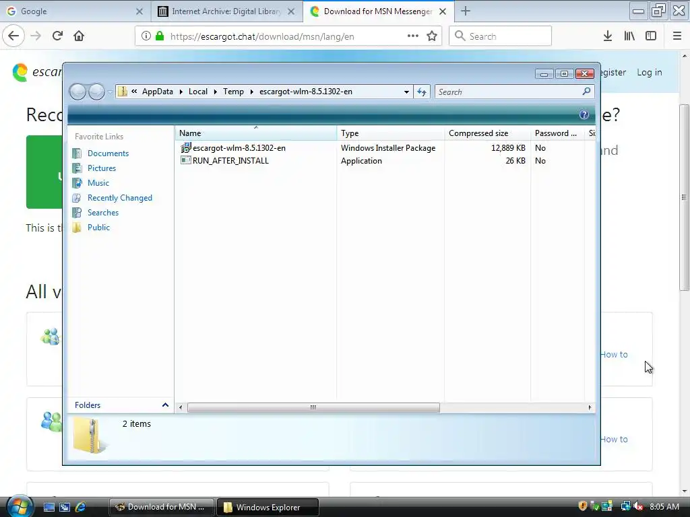Click the Firefox forward arrow button
Image resolution: width=690 pixels, height=517 pixels.
[36, 36]
